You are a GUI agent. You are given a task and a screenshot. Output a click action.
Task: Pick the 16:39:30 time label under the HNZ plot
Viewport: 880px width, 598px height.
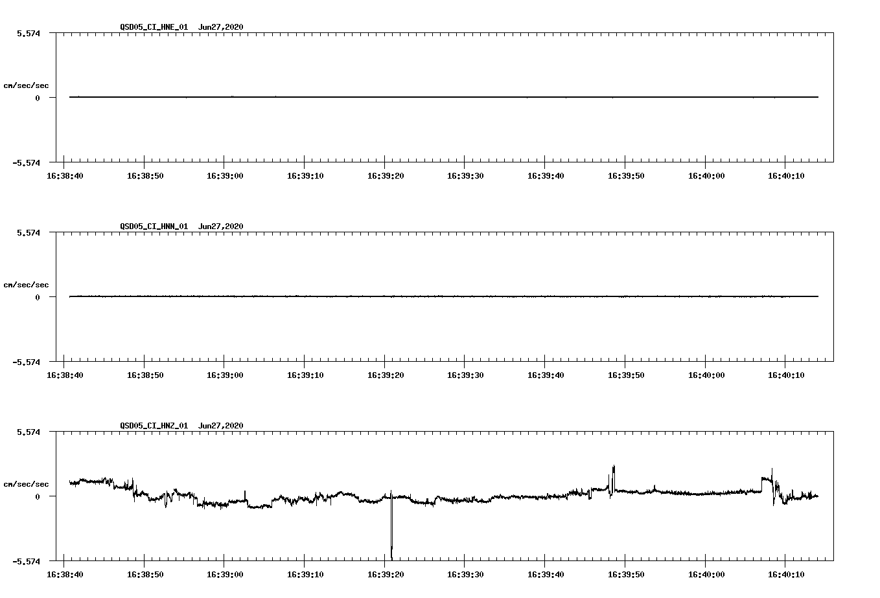click(x=465, y=574)
